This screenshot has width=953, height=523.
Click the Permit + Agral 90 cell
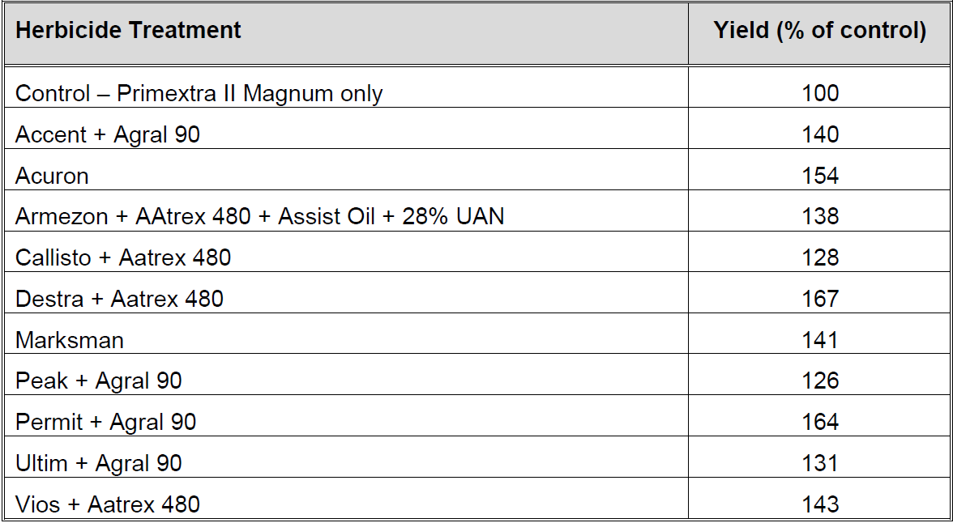coord(105,422)
